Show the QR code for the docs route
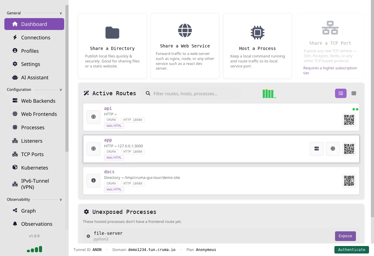374x256 pixels. [349, 181]
